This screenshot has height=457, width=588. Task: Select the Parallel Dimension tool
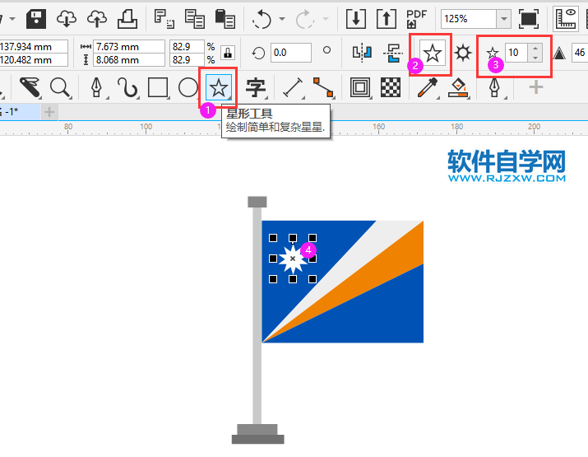[x=293, y=87]
